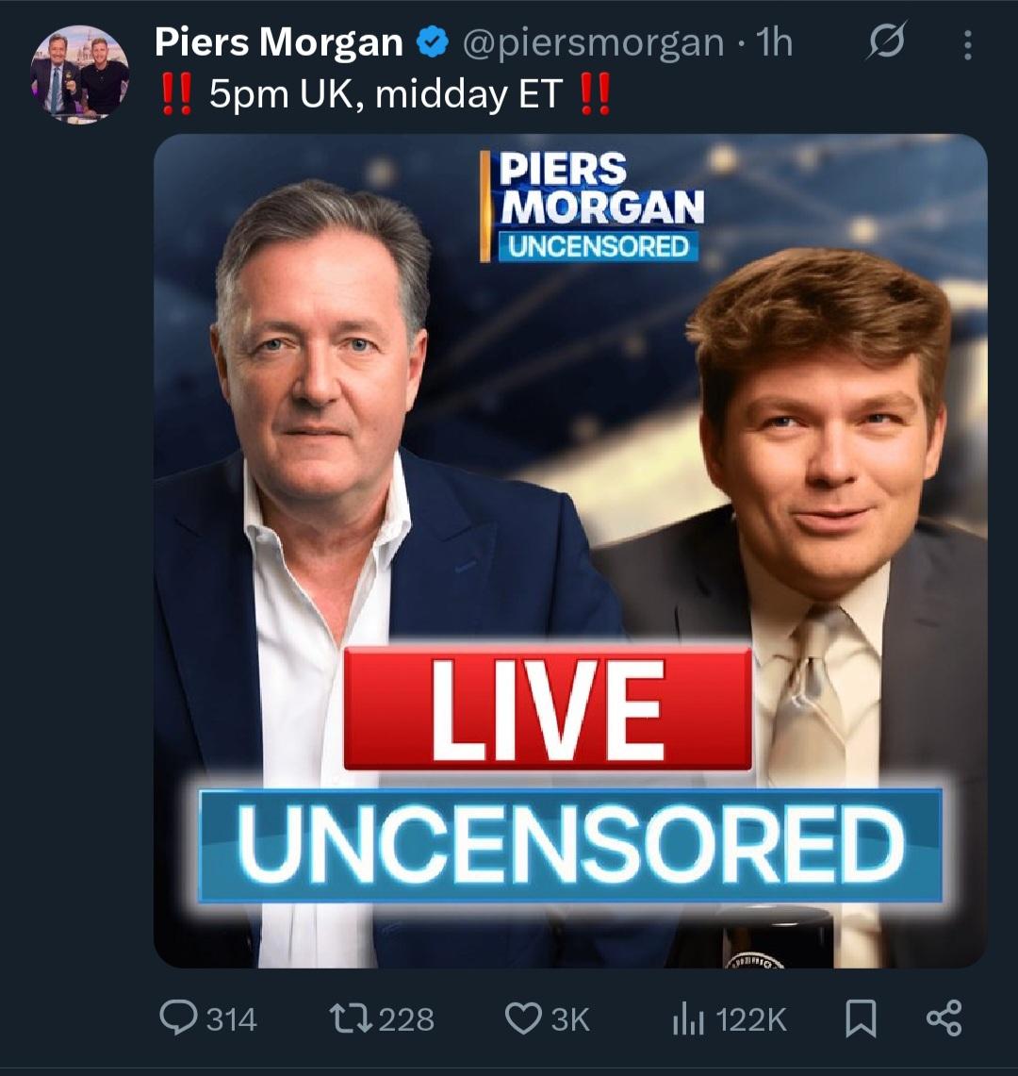The height and width of the screenshot is (1076, 1018).
Task: Click the share icon below the post
Action: (944, 1018)
